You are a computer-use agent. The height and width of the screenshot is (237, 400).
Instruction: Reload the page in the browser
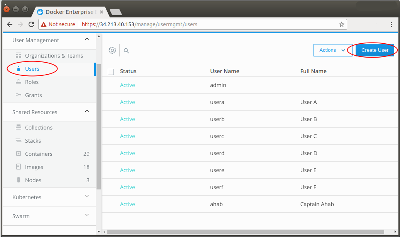(x=31, y=24)
